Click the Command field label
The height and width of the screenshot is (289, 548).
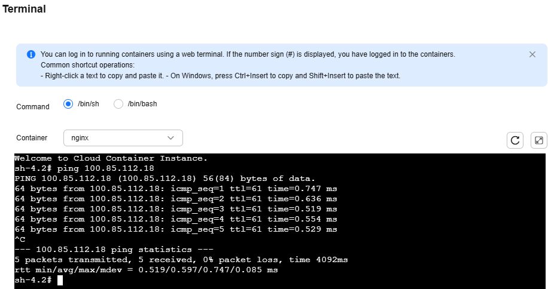pyautogui.click(x=33, y=107)
